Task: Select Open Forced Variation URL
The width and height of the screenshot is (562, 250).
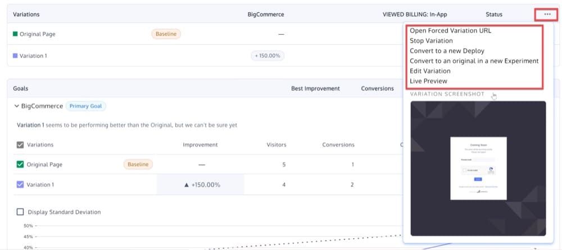Action: 450,31
